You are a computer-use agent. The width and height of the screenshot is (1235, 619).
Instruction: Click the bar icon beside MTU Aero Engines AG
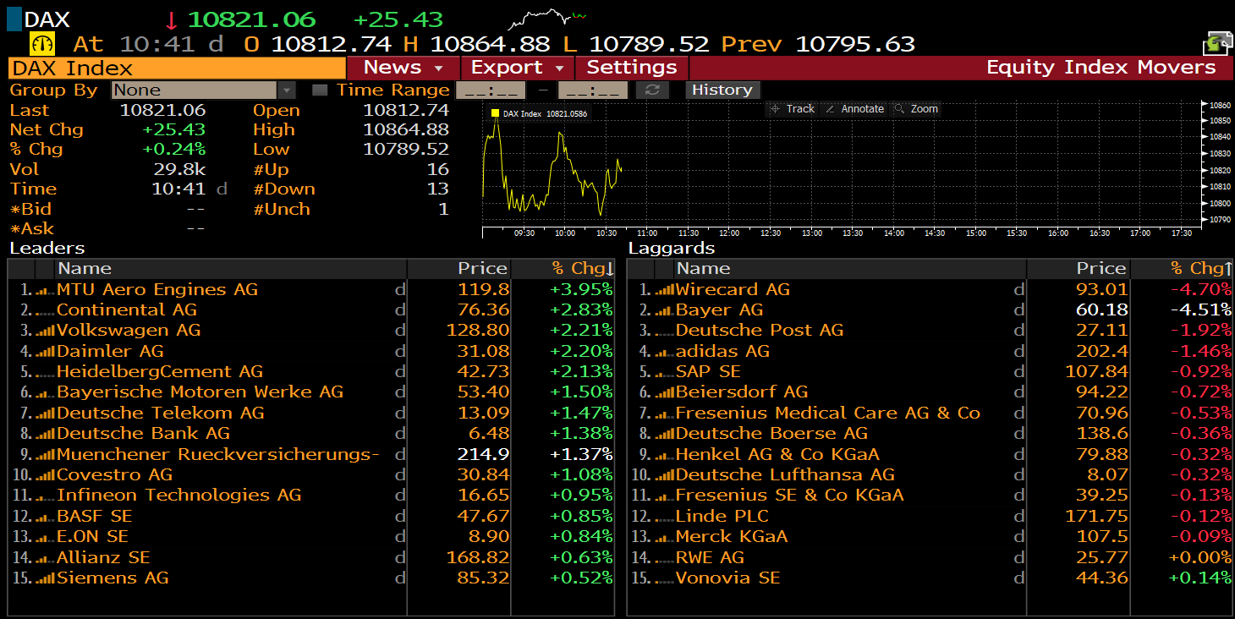(44, 290)
